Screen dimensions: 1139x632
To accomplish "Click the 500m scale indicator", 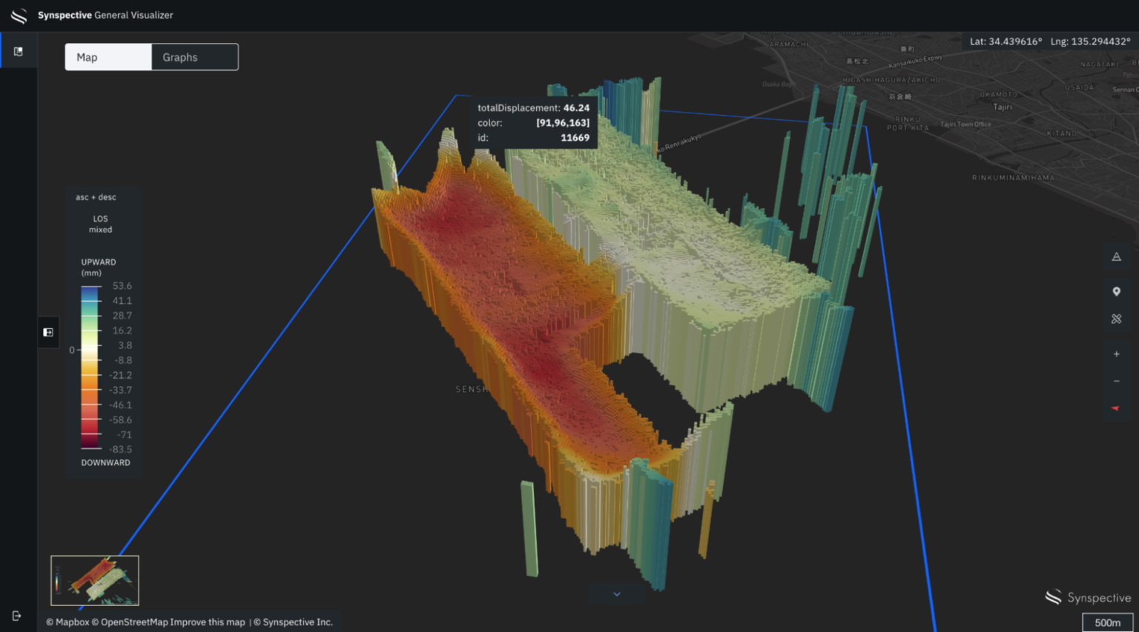I will 1107,622.
